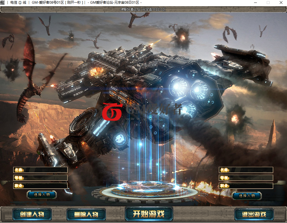Screen dimensions: 287x223
Task: Click the right character 等级 field
Action: pyautogui.click(x=246, y=178)
